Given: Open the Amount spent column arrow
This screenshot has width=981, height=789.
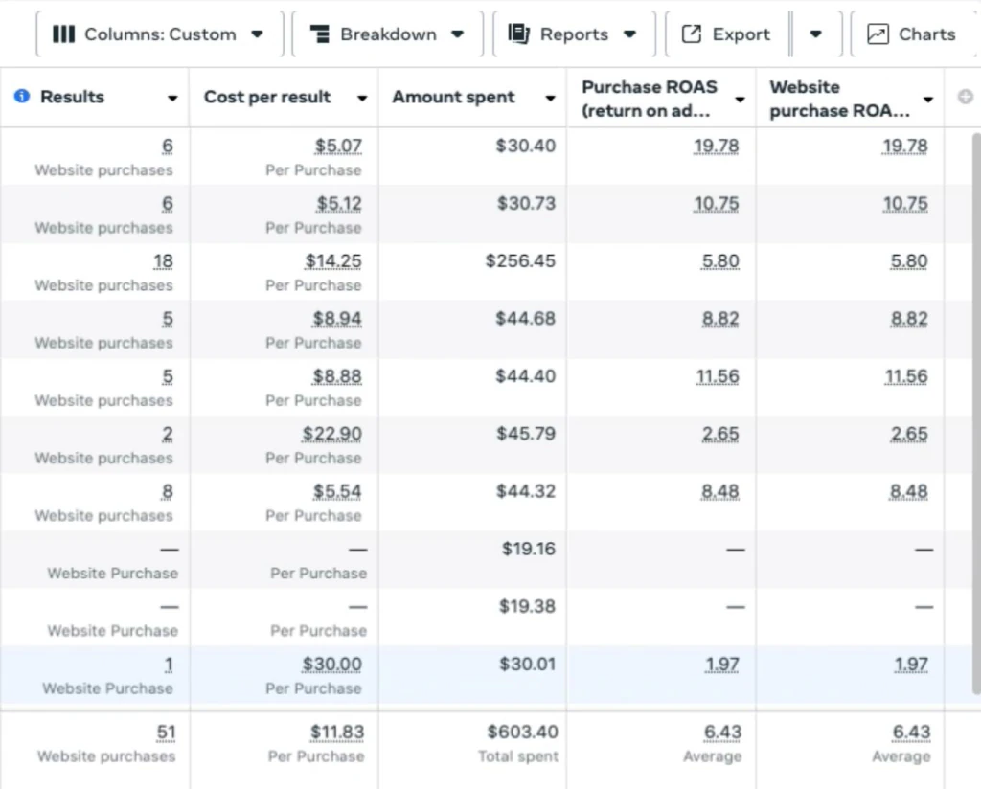Looking at the screenshot, I should (x=551, y=99).
